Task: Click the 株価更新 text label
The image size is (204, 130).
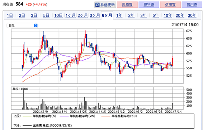Action: pos(108,5)
